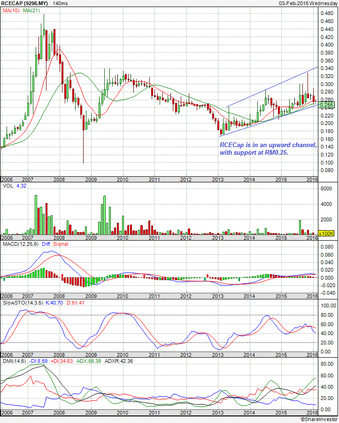Image resolution: width=339 pixels, height=423 pixels.
Task: Click the red sell arrow near 2008 in MACD
Action: (x=62, y=276)
